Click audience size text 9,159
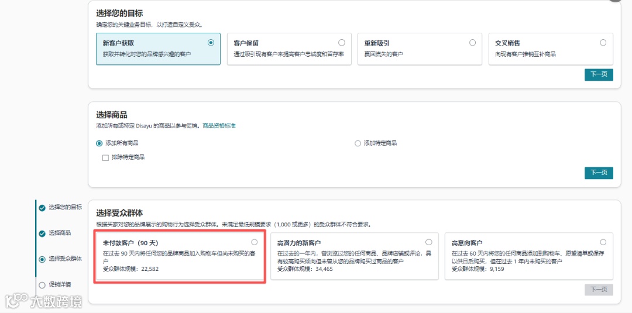 click(497, 269)
